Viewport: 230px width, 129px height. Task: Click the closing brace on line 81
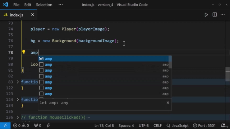(22, 70)
